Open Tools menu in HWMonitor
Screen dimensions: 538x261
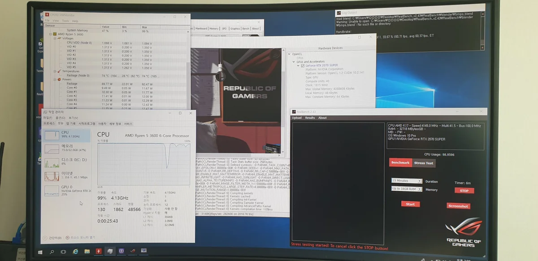65,21
